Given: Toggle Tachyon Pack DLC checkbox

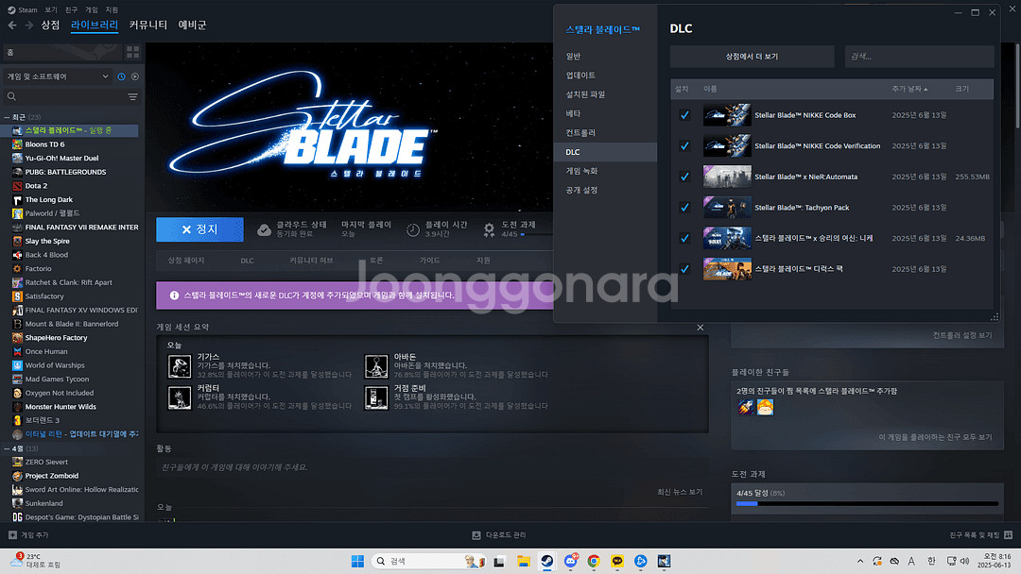Looking at the screenshot, I should point(684,208).
